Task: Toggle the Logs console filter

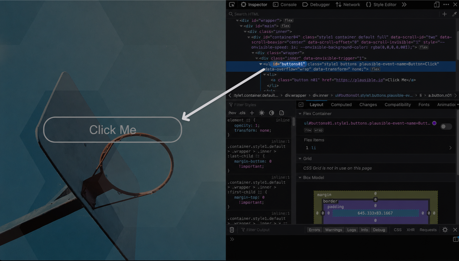Action: [x=351, y=230]
